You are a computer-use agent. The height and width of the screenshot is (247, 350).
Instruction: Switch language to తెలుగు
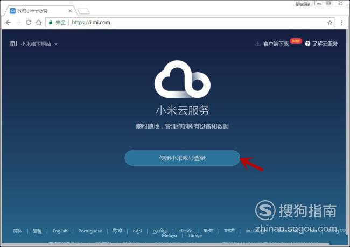coord(185,231)
